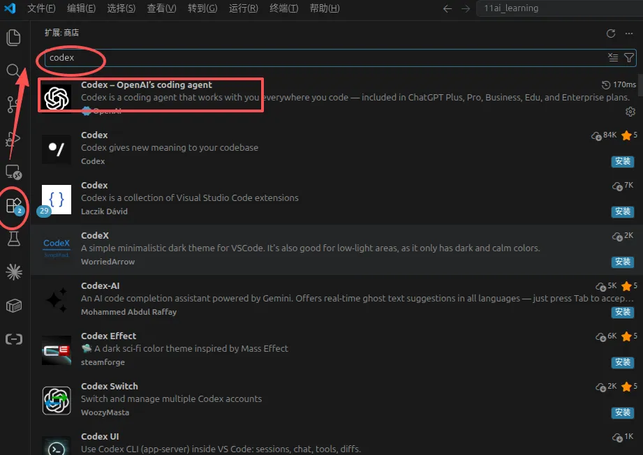643x455 pixels.
Task: Open the Source Control view
Action: [x=13, y=105]
